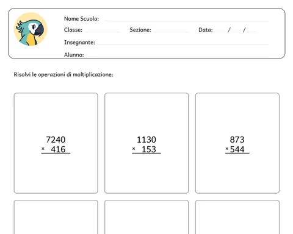Click the multiplier 416
The width and height of the screenshot is (293, 234).
coord(58,149)
